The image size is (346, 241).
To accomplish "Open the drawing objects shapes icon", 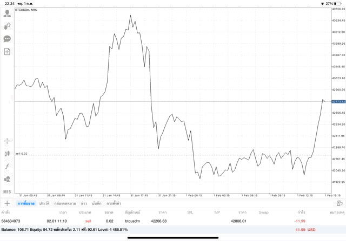I will 7,179.
